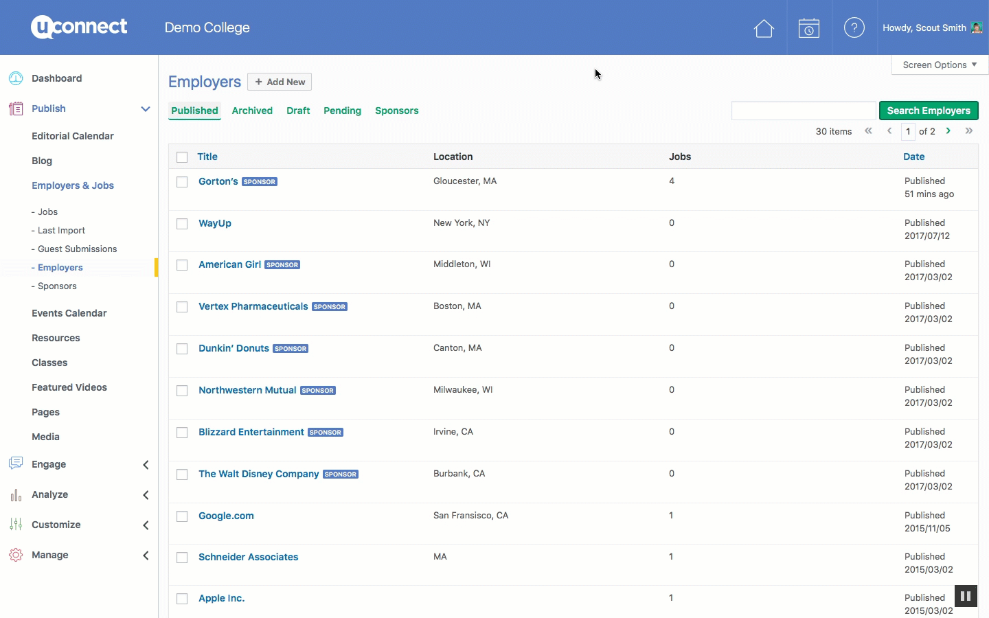Check the box next to Gorton's
Viewport: 989px width, 618px height.
point(182,182)
